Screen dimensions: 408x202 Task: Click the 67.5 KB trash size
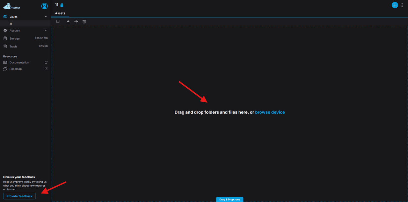[43, 46]
